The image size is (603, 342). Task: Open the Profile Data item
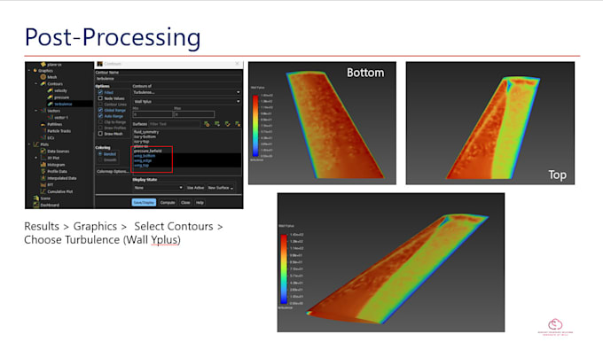pos(57,171)
